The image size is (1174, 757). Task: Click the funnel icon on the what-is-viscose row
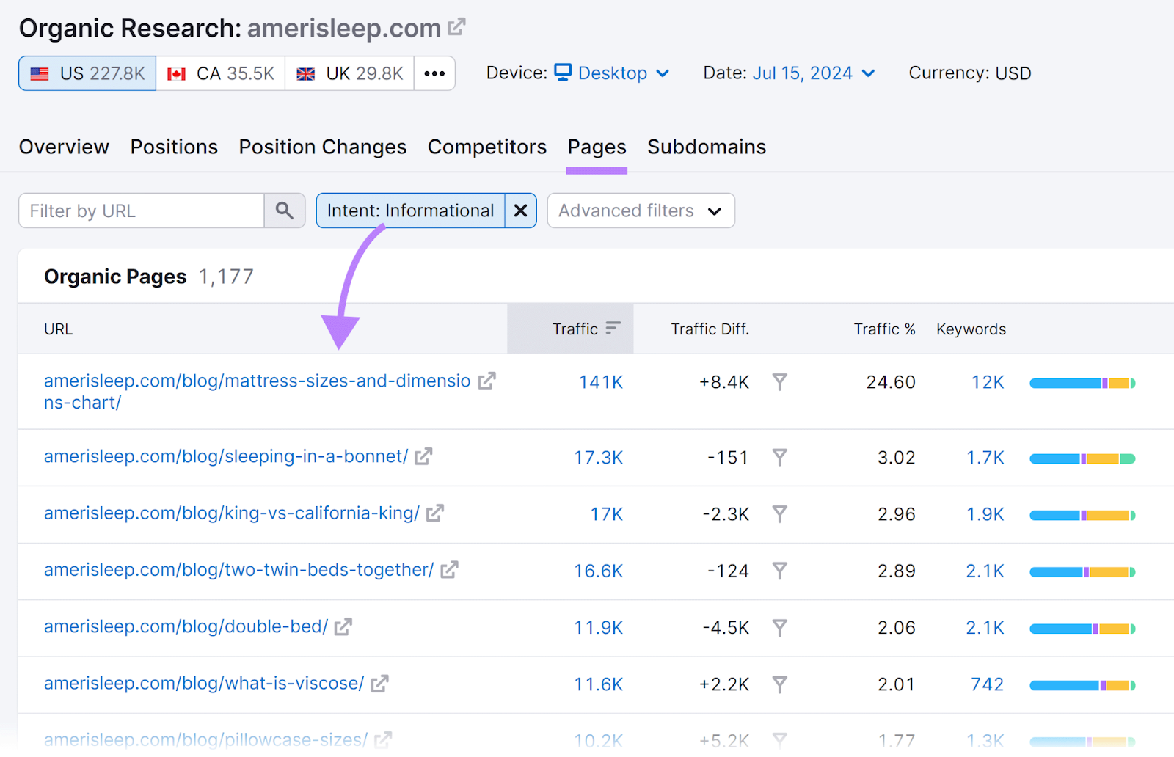point(779,684)
